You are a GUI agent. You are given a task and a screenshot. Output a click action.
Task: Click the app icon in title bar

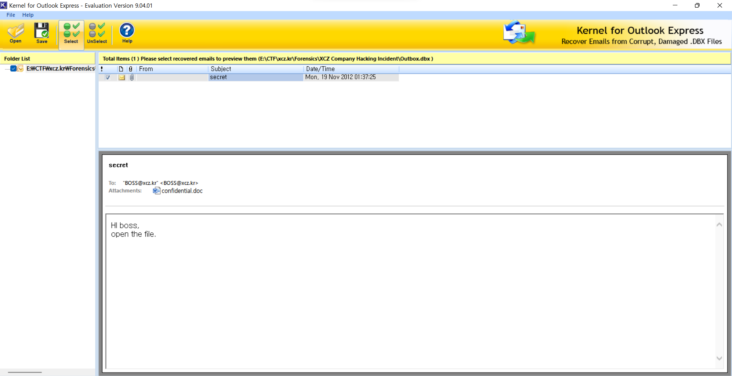[4, 5]
